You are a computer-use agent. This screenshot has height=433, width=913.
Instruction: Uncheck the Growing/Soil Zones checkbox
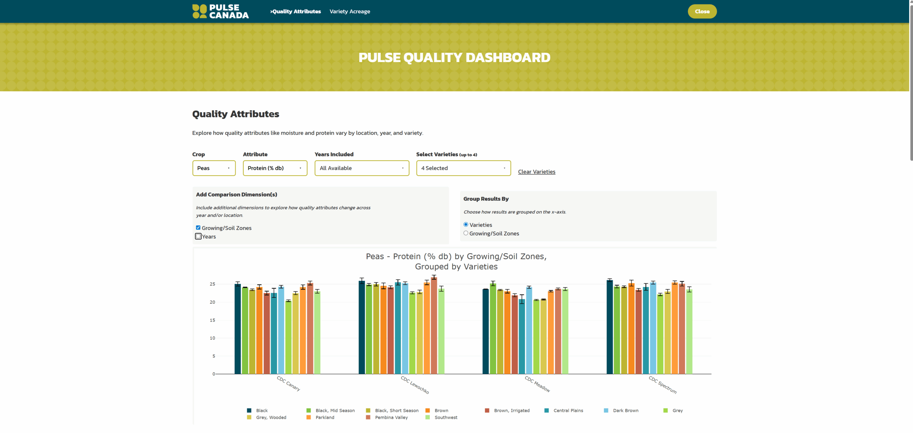[198, 228]
